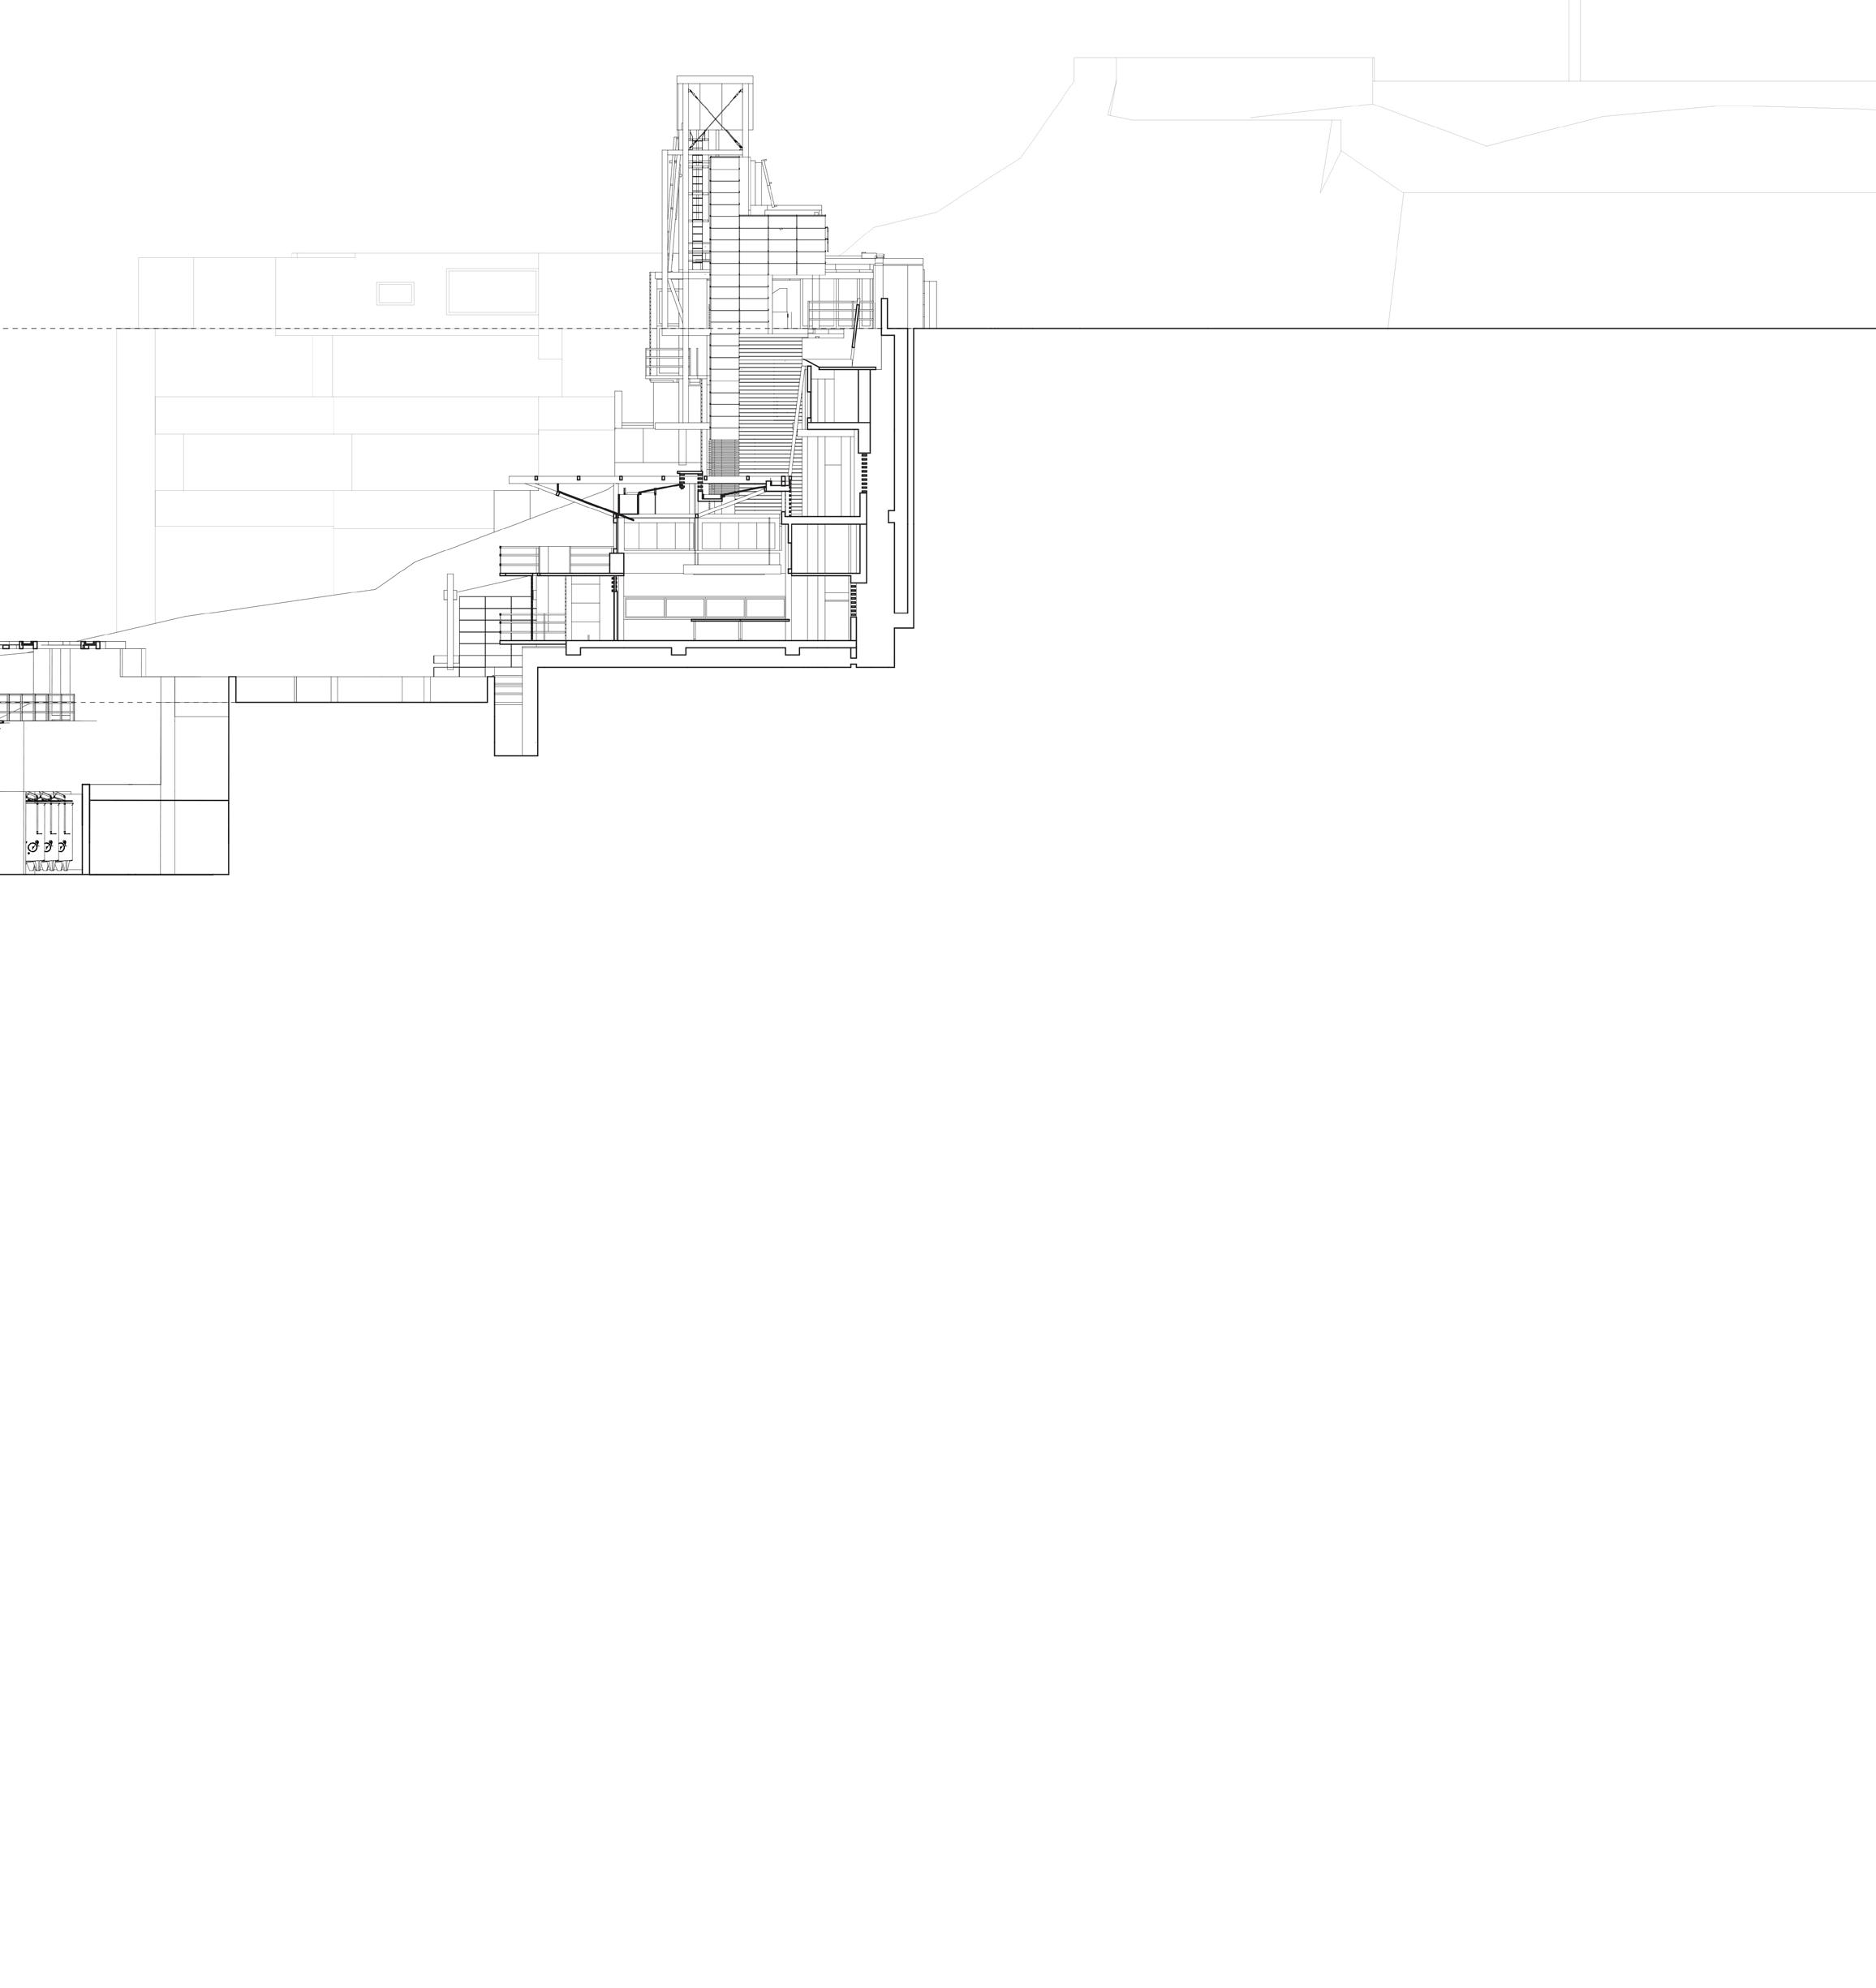Click the wide striped staircase below the tower
The width and height of the screenshot is (1876, 1988).
tap(770, 400)
